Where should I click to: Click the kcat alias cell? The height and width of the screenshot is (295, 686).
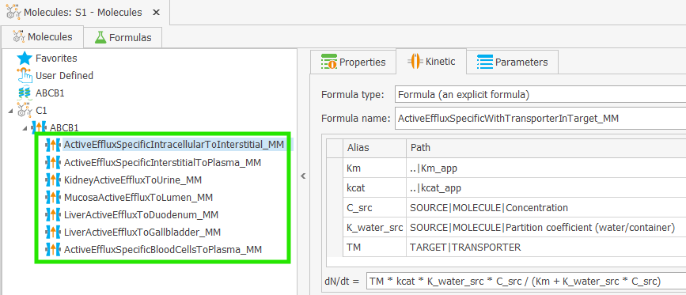coord(374,188)
